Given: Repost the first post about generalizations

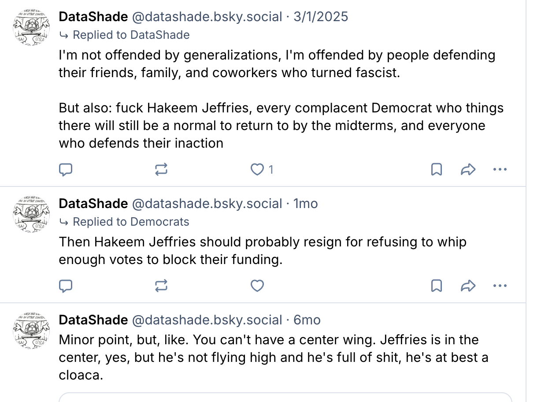Looking at the screenshot, I should tap(162, 170).
